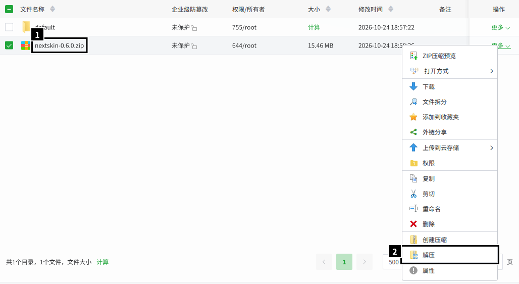Click the 创建压缩 zipper icon

pyautogui.click(x=413, y=239)
